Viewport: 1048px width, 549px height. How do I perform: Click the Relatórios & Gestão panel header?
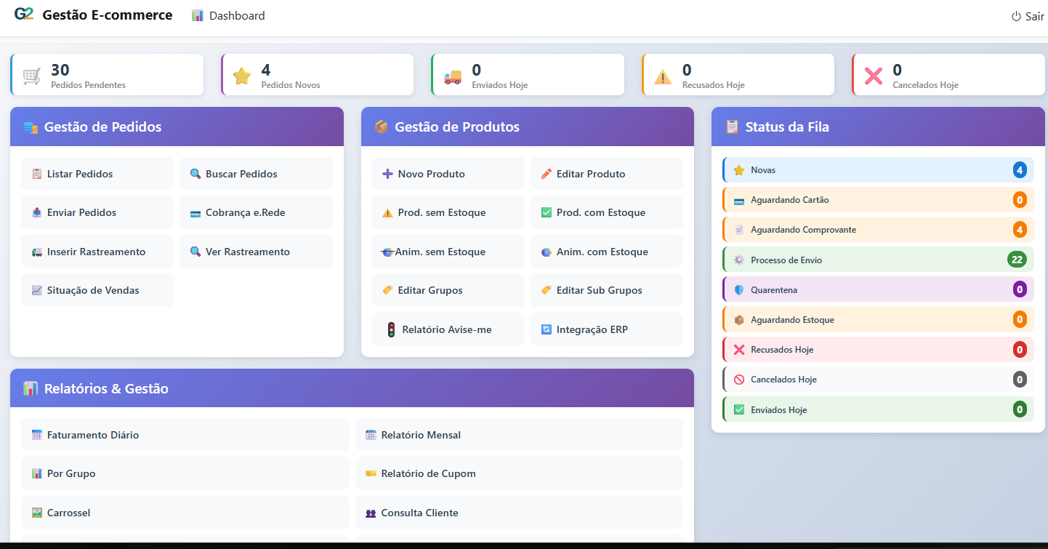(x=352, y=388)
